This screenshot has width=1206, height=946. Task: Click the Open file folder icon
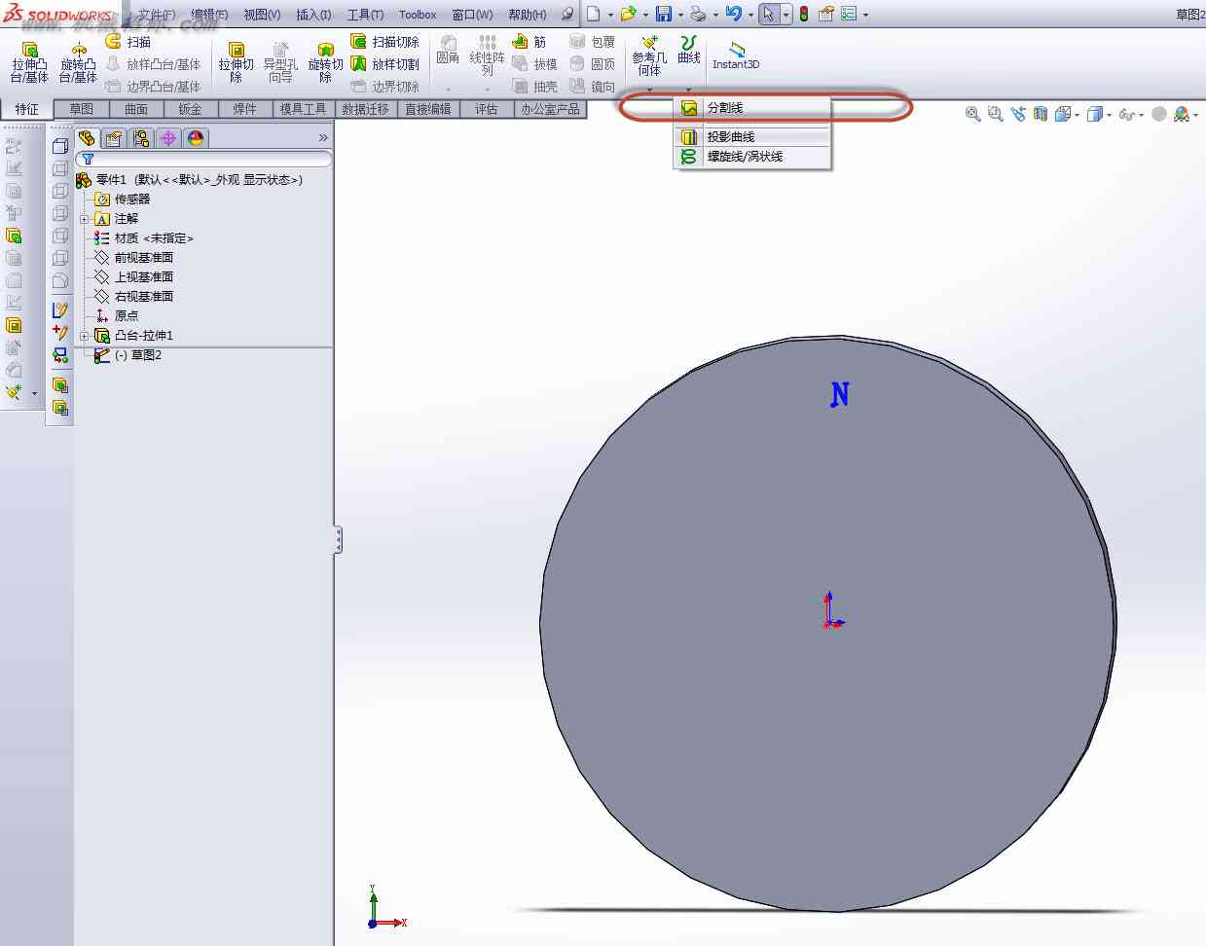[628, 14]
